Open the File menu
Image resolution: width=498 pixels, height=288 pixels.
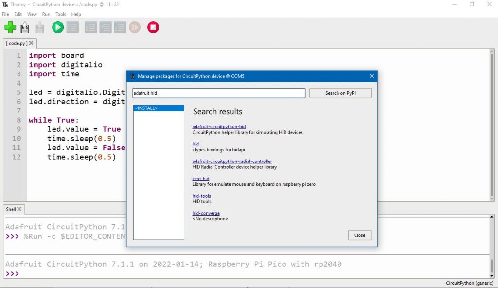point(5,14)
